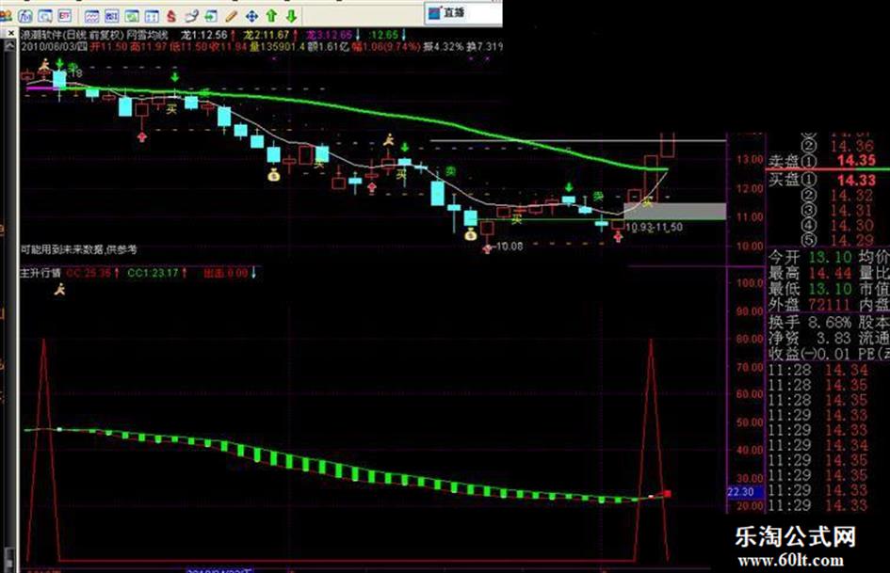Click the green export arrow icon
The image size is (890, 573).
(x=211, y=16)
